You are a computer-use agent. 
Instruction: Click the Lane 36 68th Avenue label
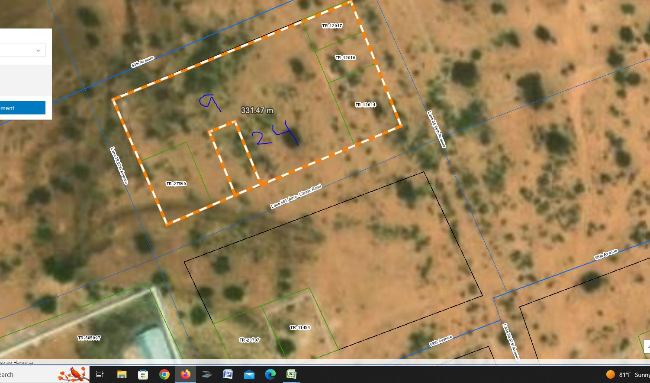(436, 129)
